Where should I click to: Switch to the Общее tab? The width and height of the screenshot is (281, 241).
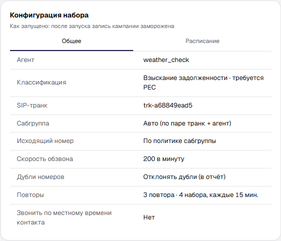tap(72, 41)
